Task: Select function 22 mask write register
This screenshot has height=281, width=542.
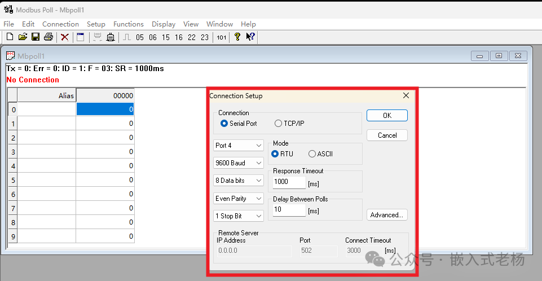Action: (x=192, y=37)
